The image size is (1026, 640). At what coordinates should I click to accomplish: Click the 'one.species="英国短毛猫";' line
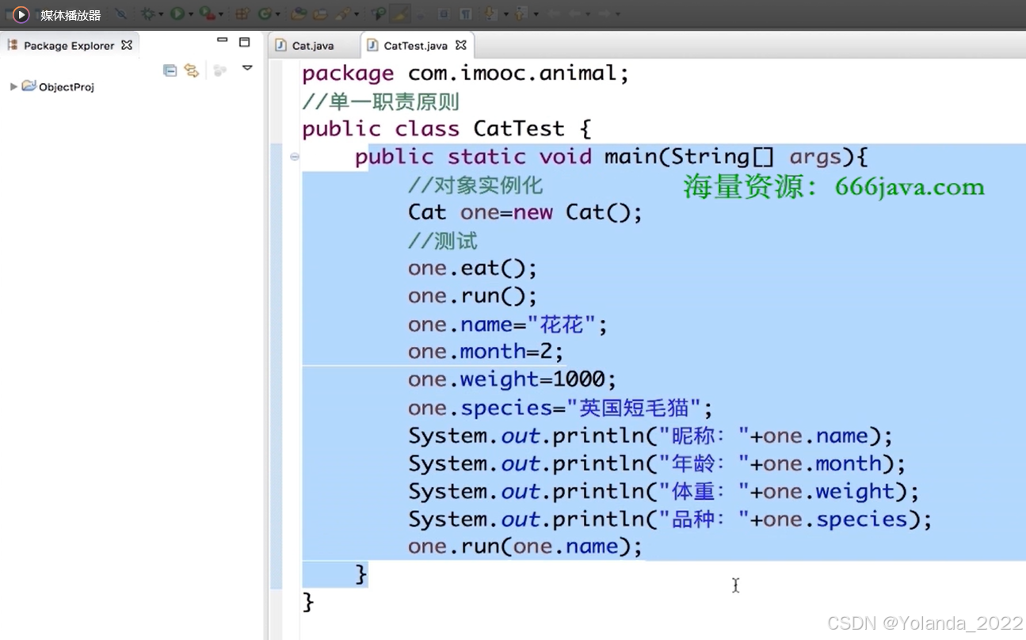[561, 408]
